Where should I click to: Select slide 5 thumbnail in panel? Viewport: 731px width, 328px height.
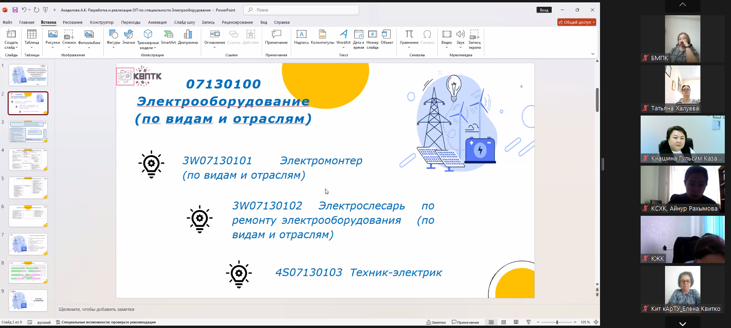pos(28,188)
